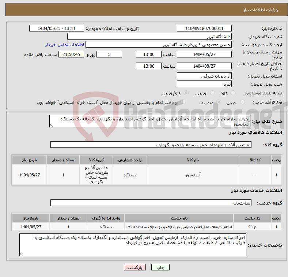Click the service code cell ج-44

point(253,227)
